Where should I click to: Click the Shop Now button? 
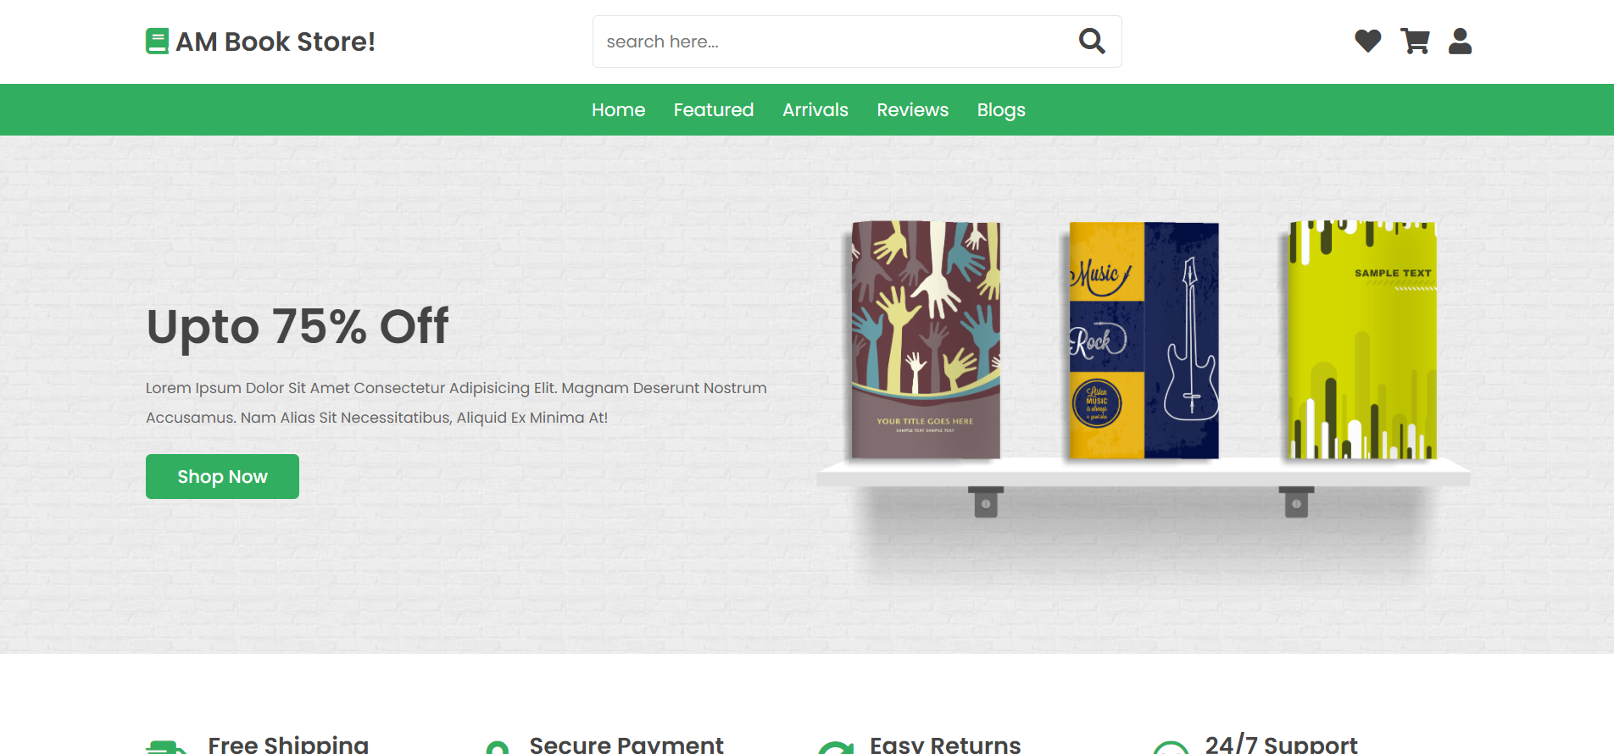[222, 476]
